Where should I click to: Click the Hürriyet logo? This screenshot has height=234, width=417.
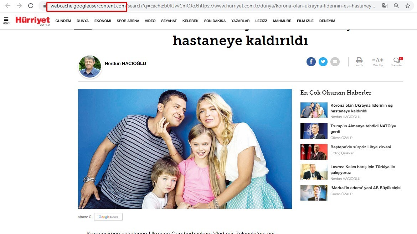point(32,21)
